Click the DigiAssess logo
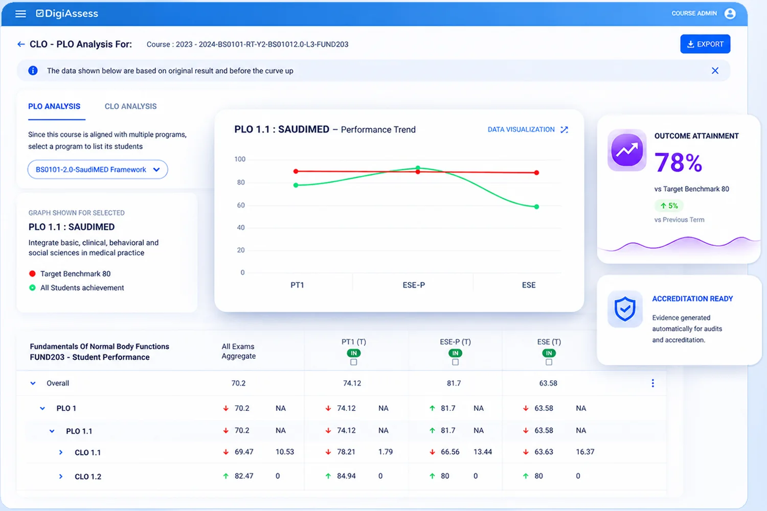This screenshot has width=767, height=511. 67,14
